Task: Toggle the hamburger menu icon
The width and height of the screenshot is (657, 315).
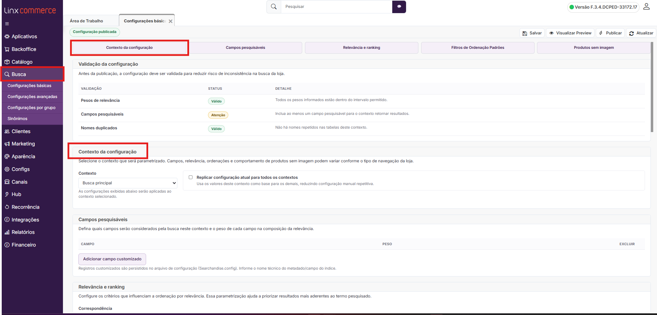Action: [7, 24]
